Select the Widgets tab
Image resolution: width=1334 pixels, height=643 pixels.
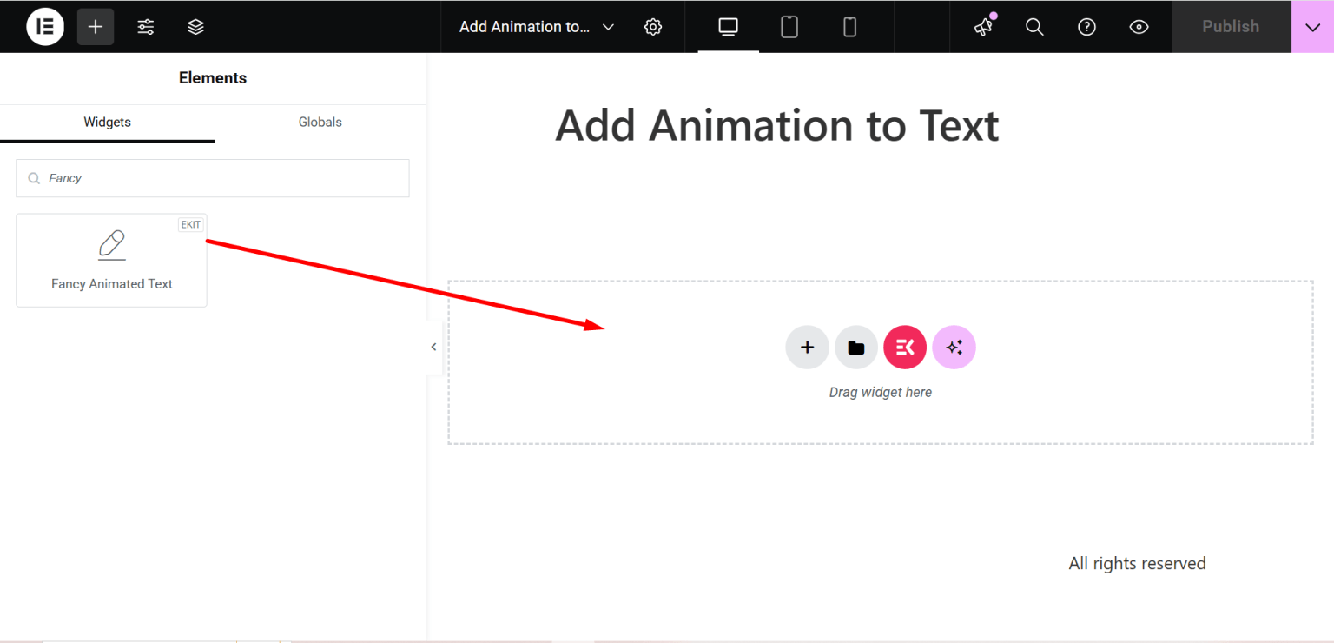coord(107,122)
